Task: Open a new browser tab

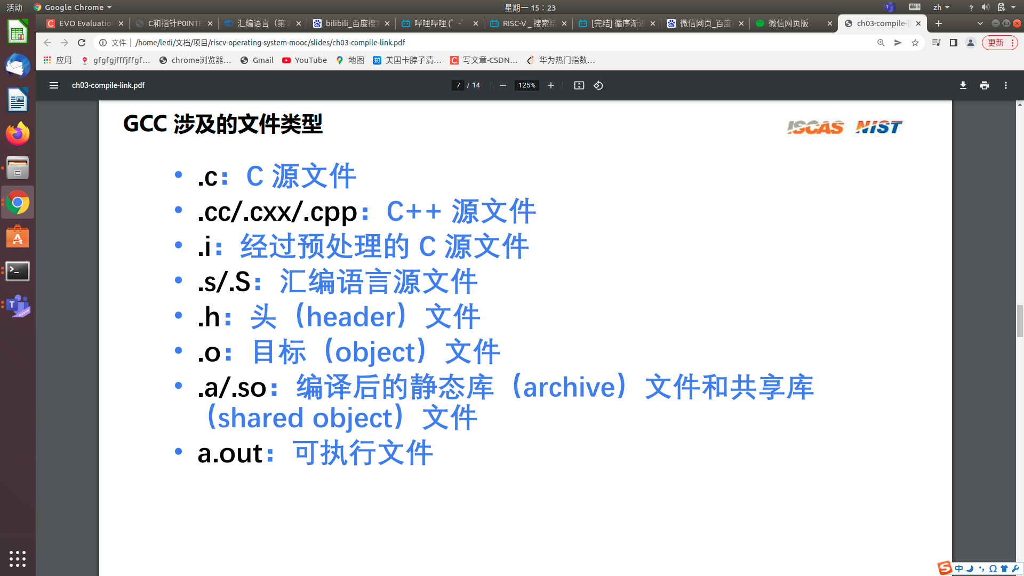Action: 939,23
